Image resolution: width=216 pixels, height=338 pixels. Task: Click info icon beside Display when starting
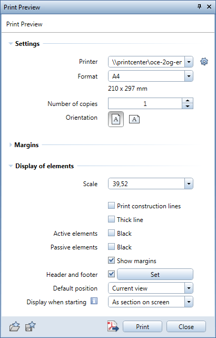tap(94, 301)
